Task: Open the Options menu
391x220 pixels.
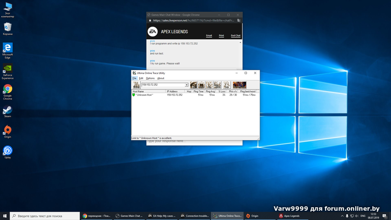Action: click(x=150, y=78)
